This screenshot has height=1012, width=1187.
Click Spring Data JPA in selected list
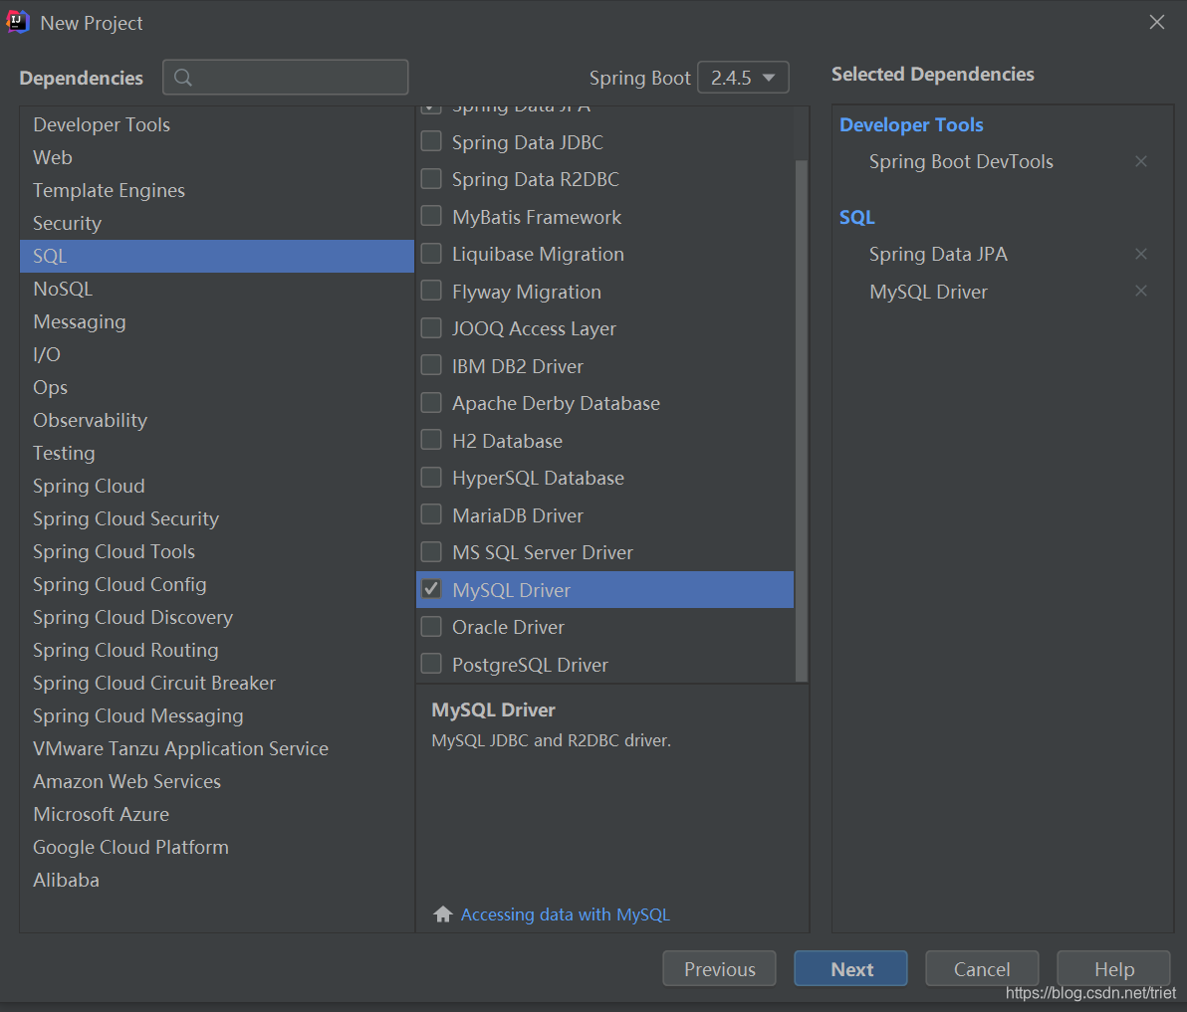(x=938, y=254)
